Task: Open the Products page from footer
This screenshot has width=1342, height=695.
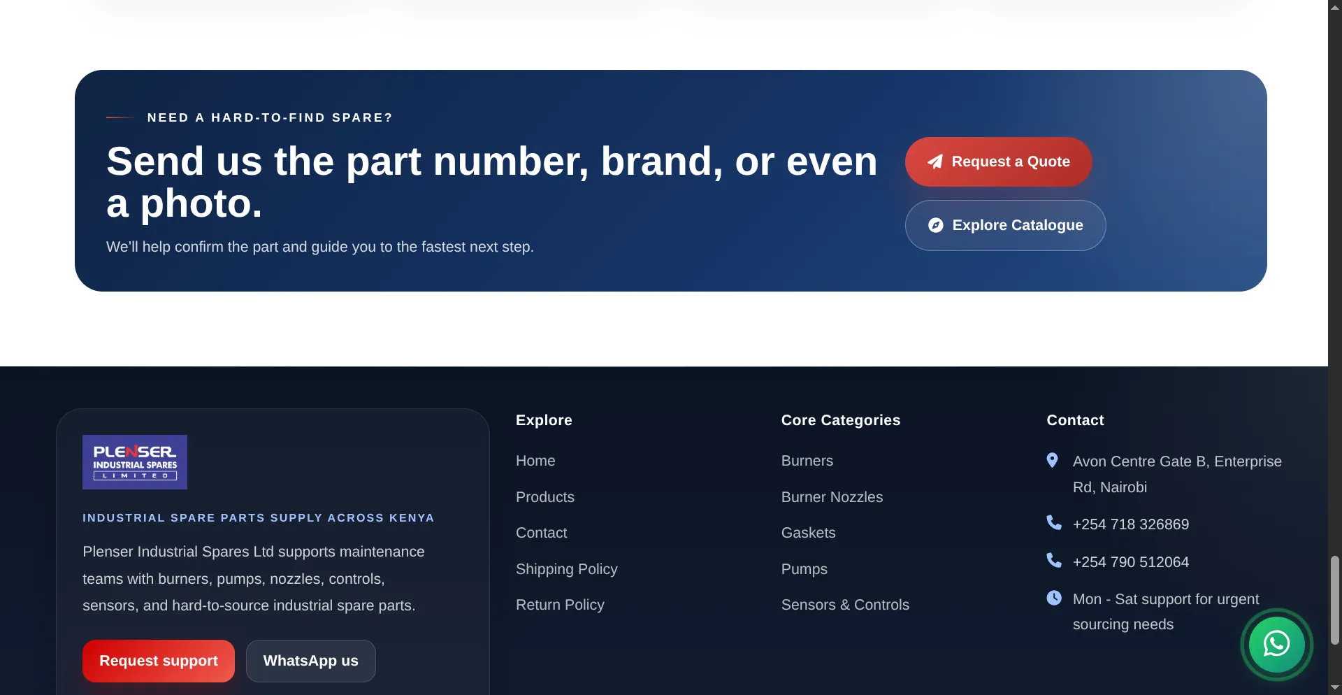Action: (x=544, y=497)
